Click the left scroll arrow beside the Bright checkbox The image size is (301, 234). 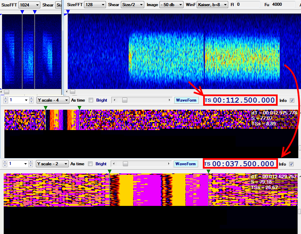coord(115,100)
